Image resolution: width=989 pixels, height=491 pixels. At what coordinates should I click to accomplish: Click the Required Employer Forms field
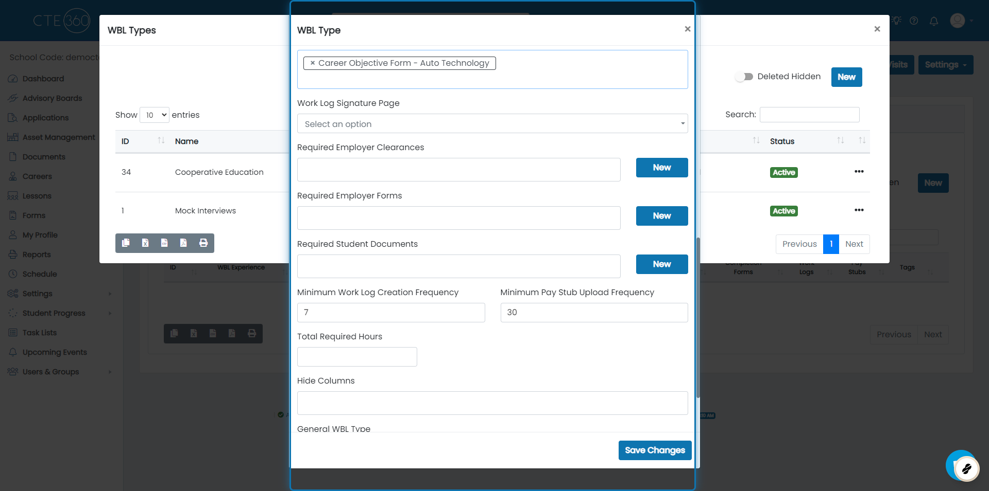[x=458, y=218]
